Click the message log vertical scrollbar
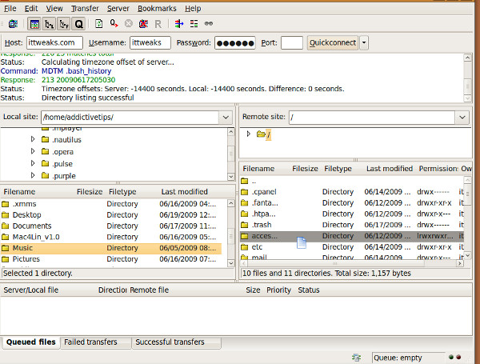 (x=467, y=78)
